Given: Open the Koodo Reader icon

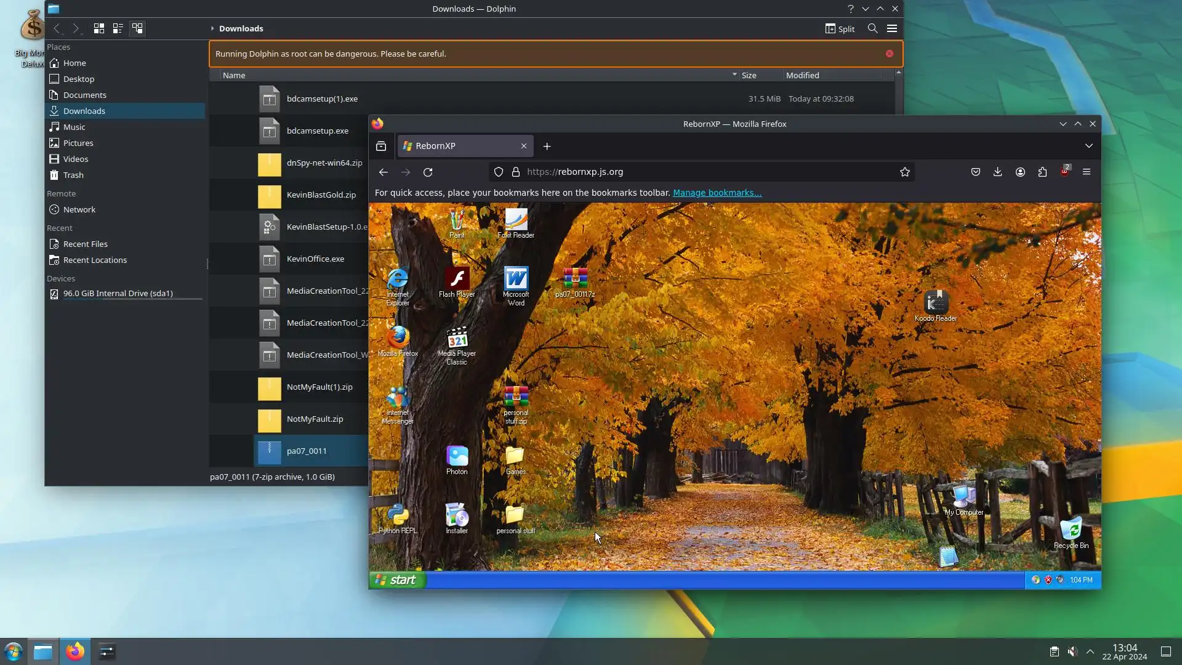Looking at the screenshot, I should tap(936, 303).
